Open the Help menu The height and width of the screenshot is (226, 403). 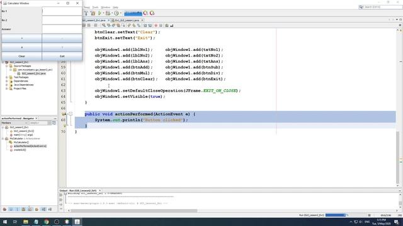[115, 8]
